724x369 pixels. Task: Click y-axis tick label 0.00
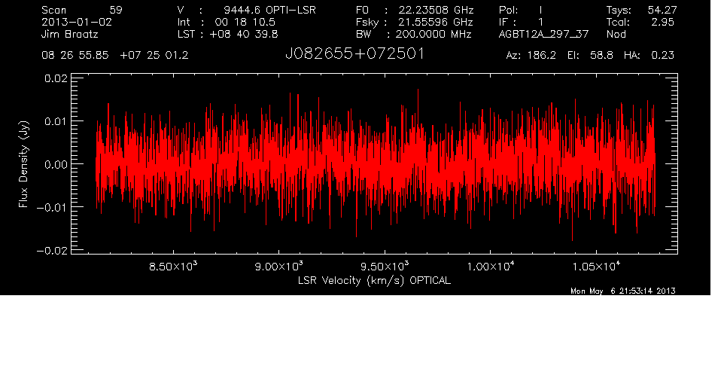[x=56, y=164]
